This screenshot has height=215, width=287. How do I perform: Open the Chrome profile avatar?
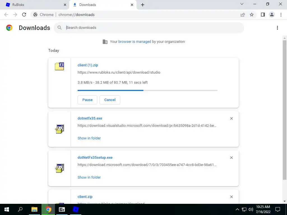(272, 15)
